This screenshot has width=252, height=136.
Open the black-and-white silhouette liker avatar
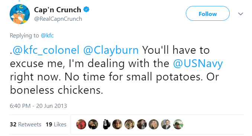pos(106,124)
